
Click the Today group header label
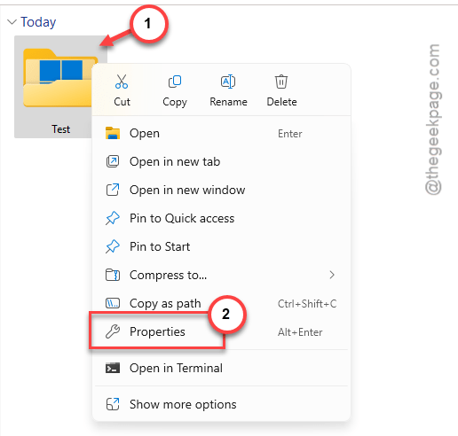click(38, 22)
